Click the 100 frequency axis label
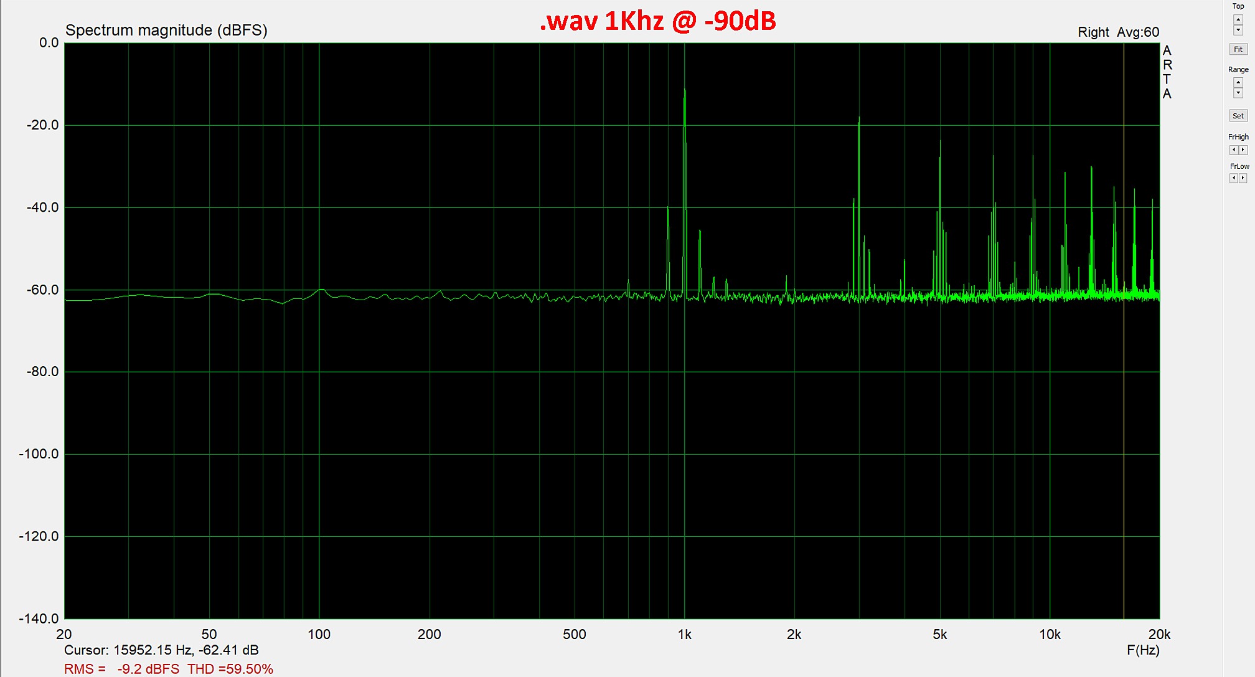The width and height of the screenshot is (1255, 677). pos(319,634)
